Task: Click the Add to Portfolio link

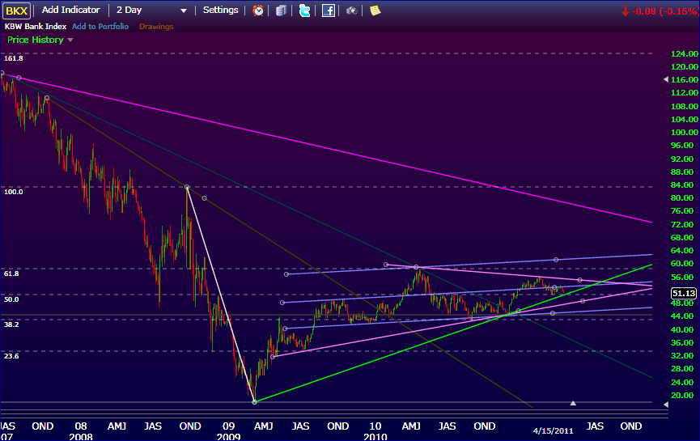Action: click(100, 27)
